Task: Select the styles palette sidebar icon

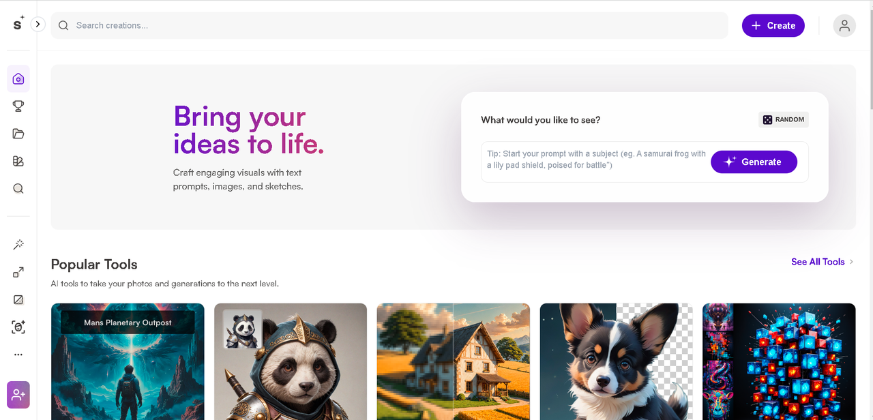Action: pos(18,161)
